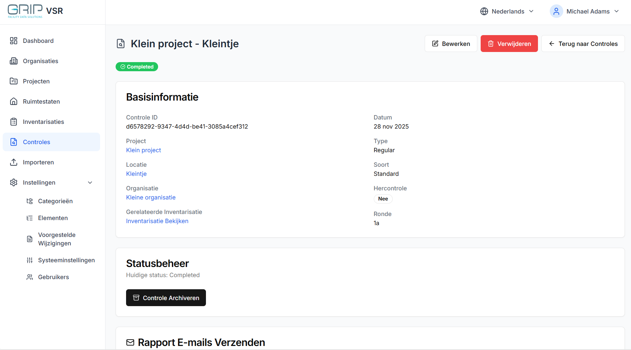
Task: Click Controle Archiveren button
Action: pyautogui.click(x=166, y=298)
